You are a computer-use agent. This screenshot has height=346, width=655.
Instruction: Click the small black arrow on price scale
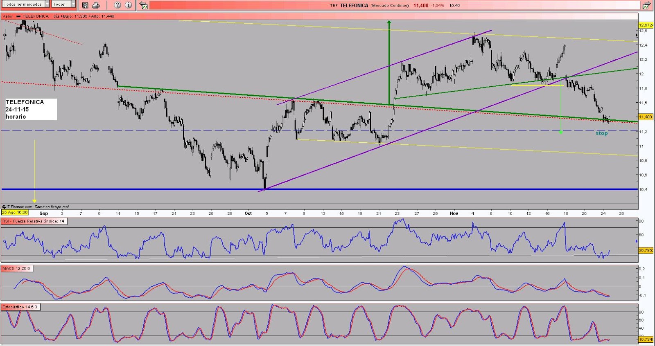coord(636,36)
